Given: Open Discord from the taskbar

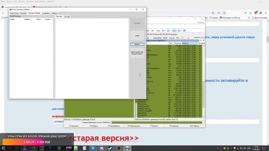Looking at the screenshot, I should [102, 148].
